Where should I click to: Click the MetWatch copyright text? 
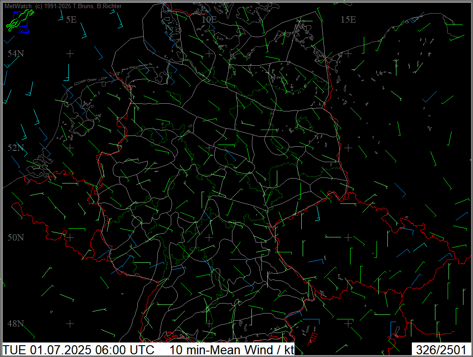[x=63, y=6]
